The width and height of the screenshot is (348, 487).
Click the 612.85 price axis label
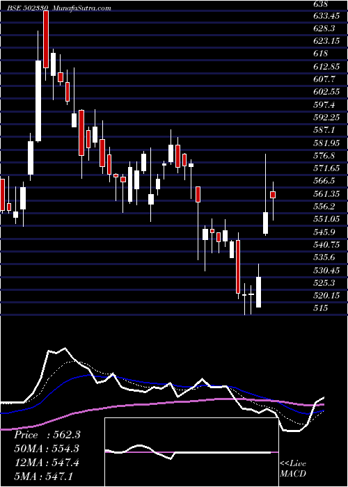pyautogui.click(x=326, y=66)
